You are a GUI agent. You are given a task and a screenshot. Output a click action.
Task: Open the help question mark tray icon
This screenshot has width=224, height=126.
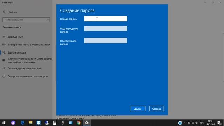click(x=180, y=123)
